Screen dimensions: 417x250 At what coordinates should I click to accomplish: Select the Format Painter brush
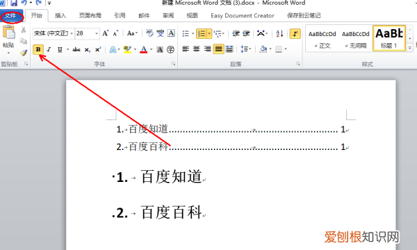coord(24,53)
